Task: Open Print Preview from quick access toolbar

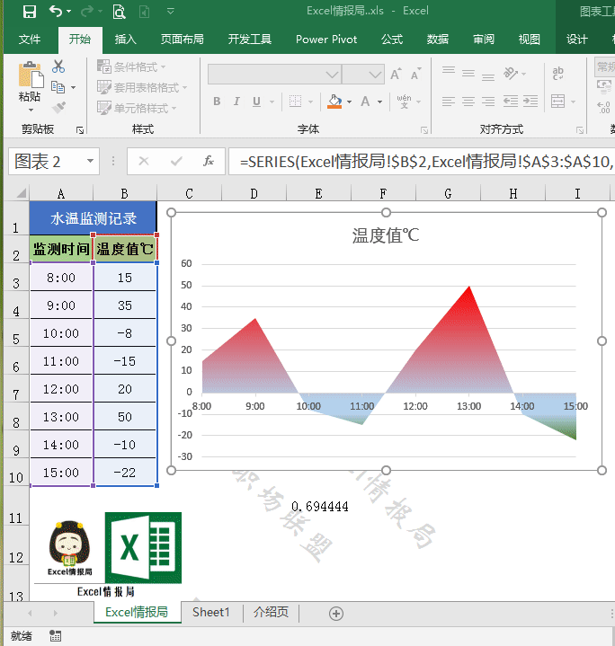Action: (x=119, y=12)
